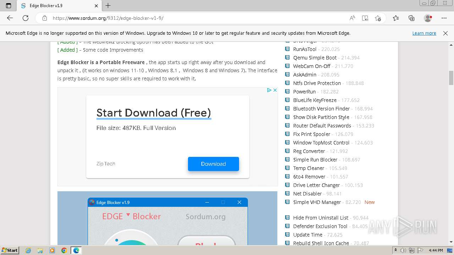Screen dimensions: 454x255
Task: Open Show Disk Partition Style link
Action: pos(321,117)
